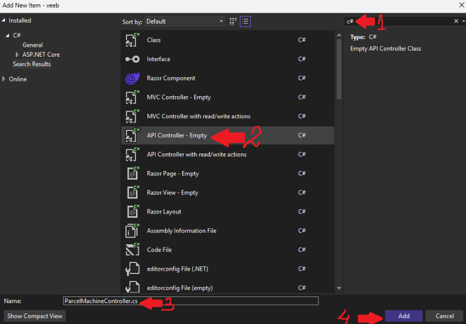Choose the MVC Controller - Empty icon
The width and height of the screenshot is (466, 324).
point(132,97)
